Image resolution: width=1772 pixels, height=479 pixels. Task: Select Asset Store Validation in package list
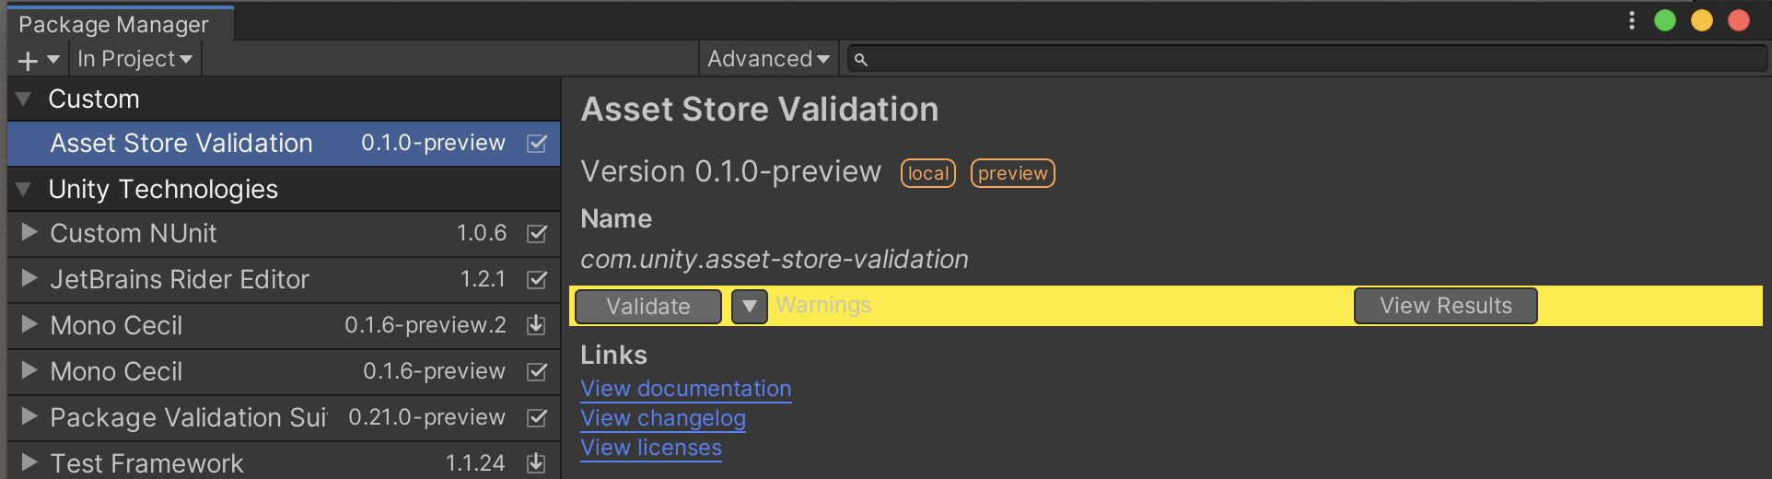point(181,144)
